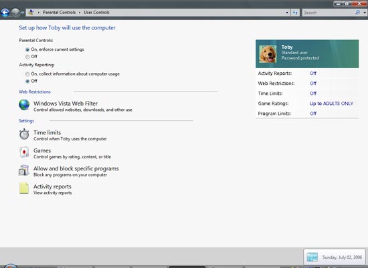368x268 pixels.
Task: Click 'Block any programs on your computer' text
Action: 70,174
